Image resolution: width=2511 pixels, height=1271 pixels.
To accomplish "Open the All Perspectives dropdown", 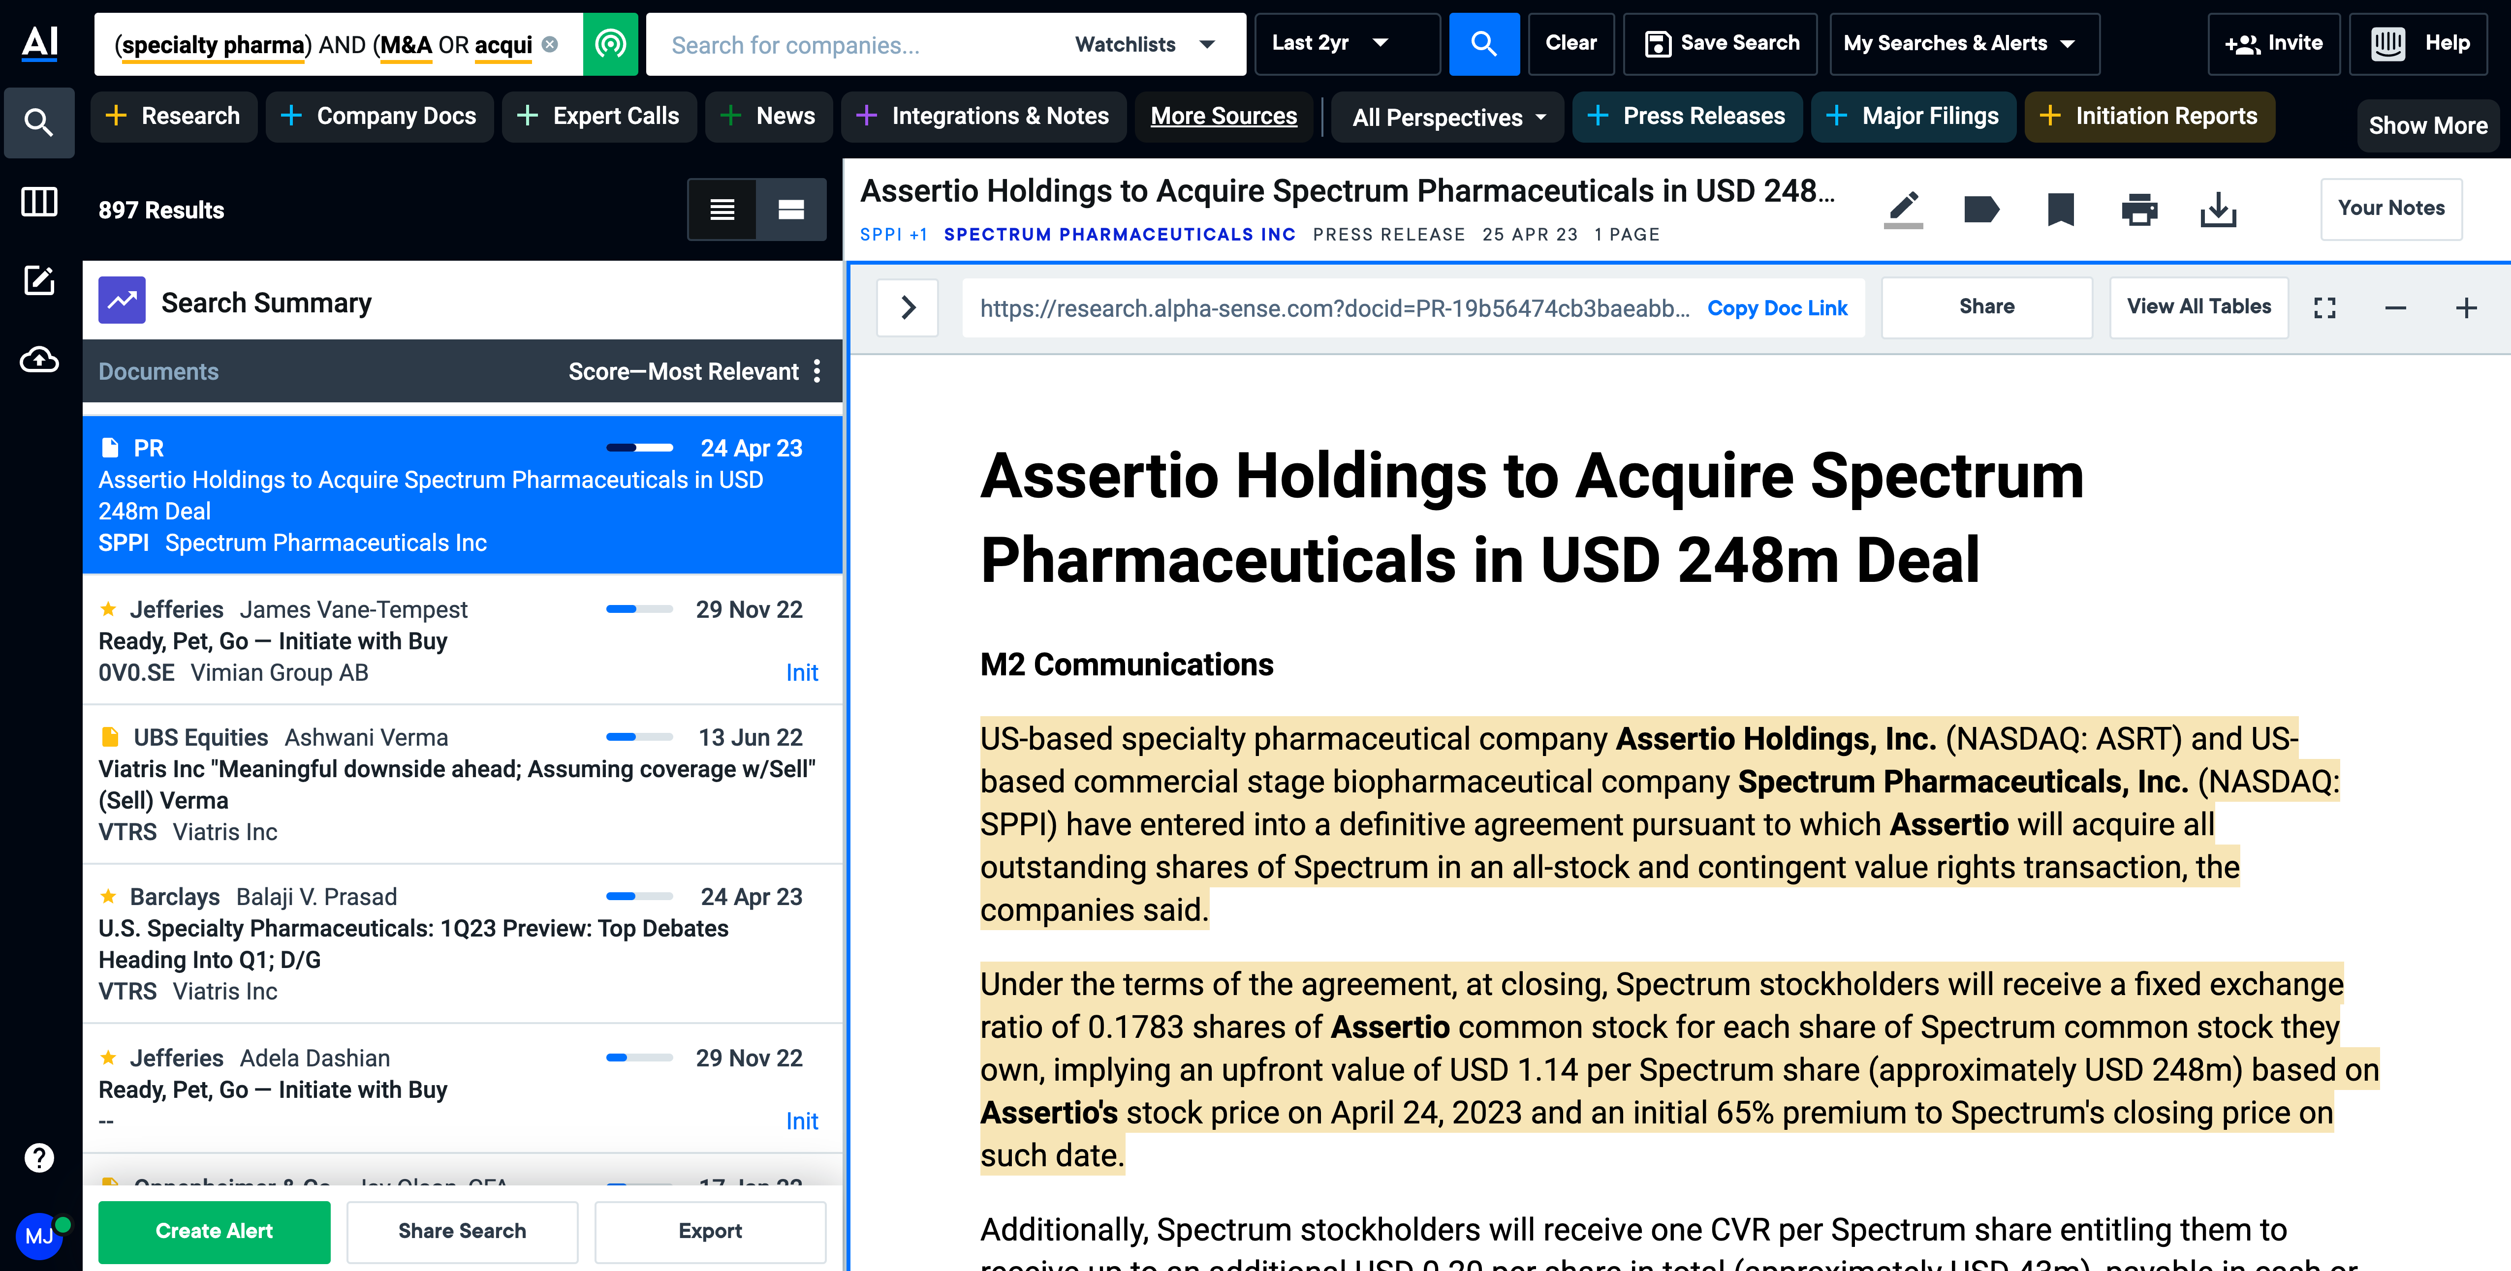I will pos(1447,118).
